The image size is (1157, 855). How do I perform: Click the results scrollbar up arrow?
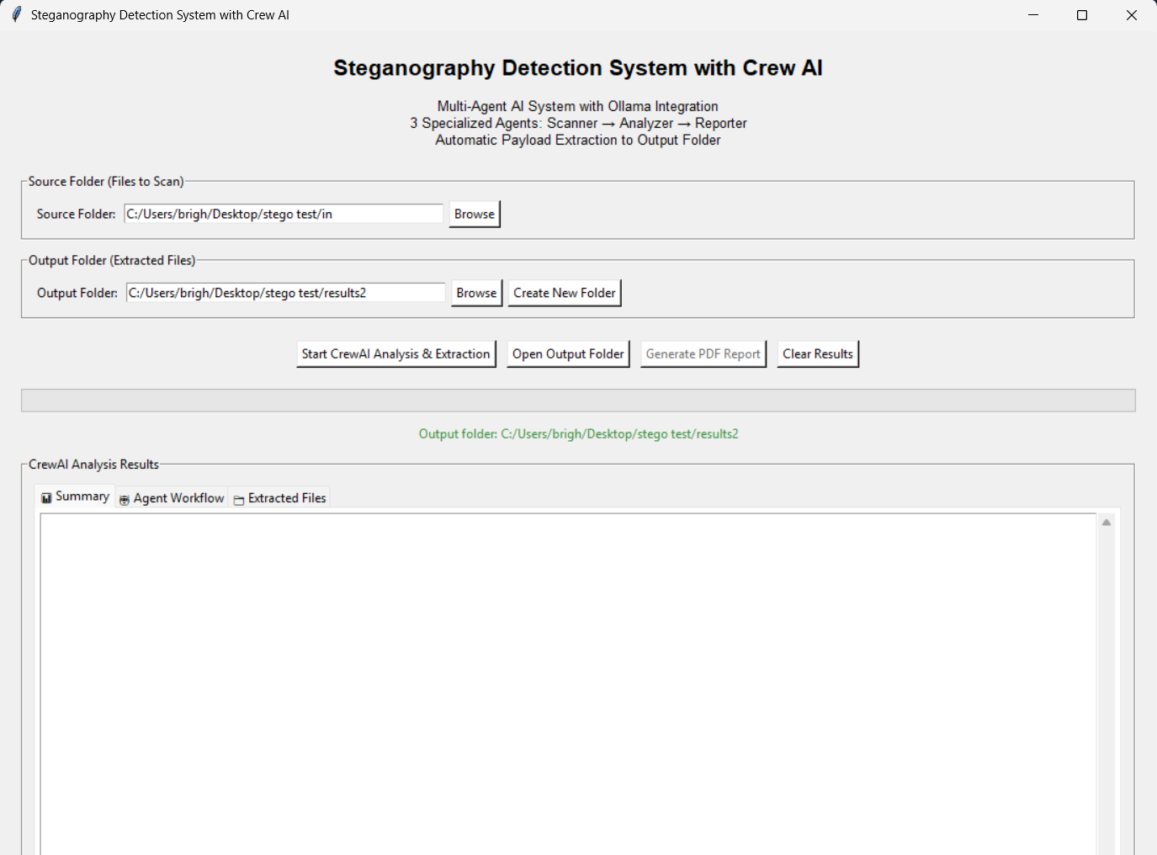pos(1107,523)
